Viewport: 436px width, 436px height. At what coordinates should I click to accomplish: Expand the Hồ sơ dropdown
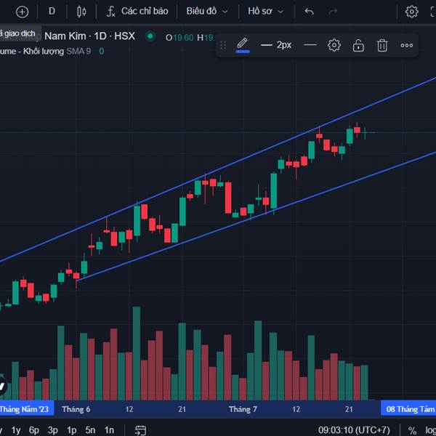click(265, 12)
